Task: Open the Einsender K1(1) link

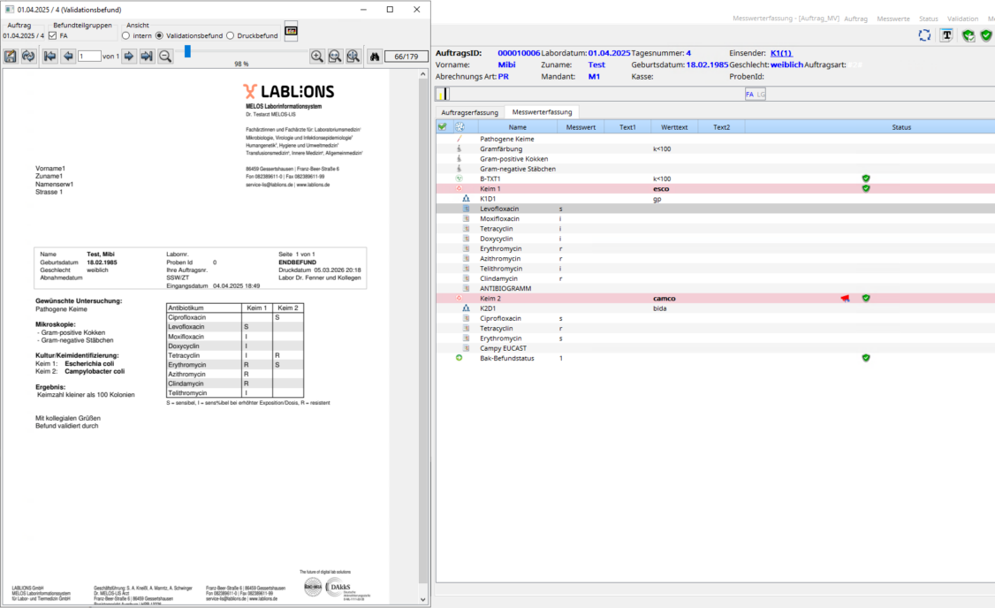Action: [781, 53]
